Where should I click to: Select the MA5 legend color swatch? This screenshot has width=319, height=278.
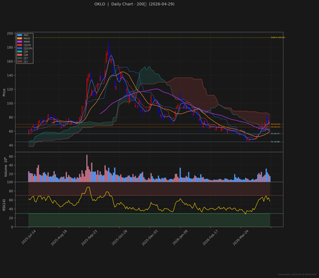tap(20, 35)
